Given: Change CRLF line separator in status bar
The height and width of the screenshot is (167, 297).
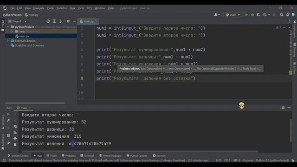Looking at the screenshot, I should click(x=227, y=161).
